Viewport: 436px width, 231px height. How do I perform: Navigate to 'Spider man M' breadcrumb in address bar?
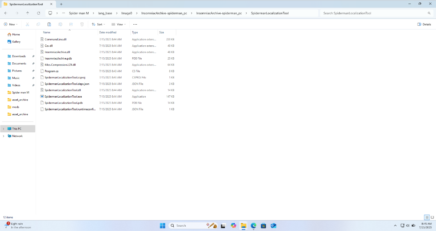click(79, 13)
